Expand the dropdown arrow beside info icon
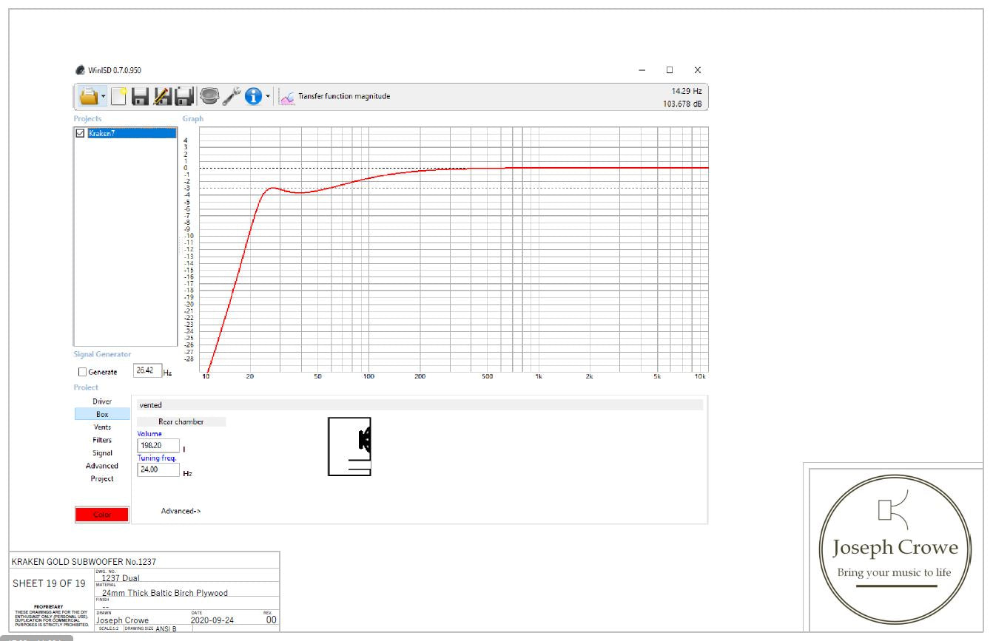The height and width of the screenshot is (641, 993). point(268,97)
